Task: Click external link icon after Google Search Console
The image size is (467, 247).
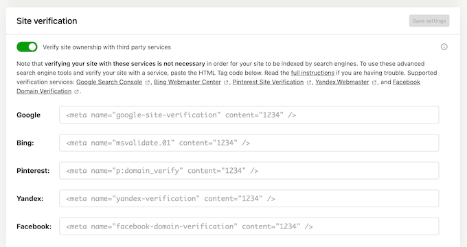Action: pyautogui.click(x=147, y=82)
